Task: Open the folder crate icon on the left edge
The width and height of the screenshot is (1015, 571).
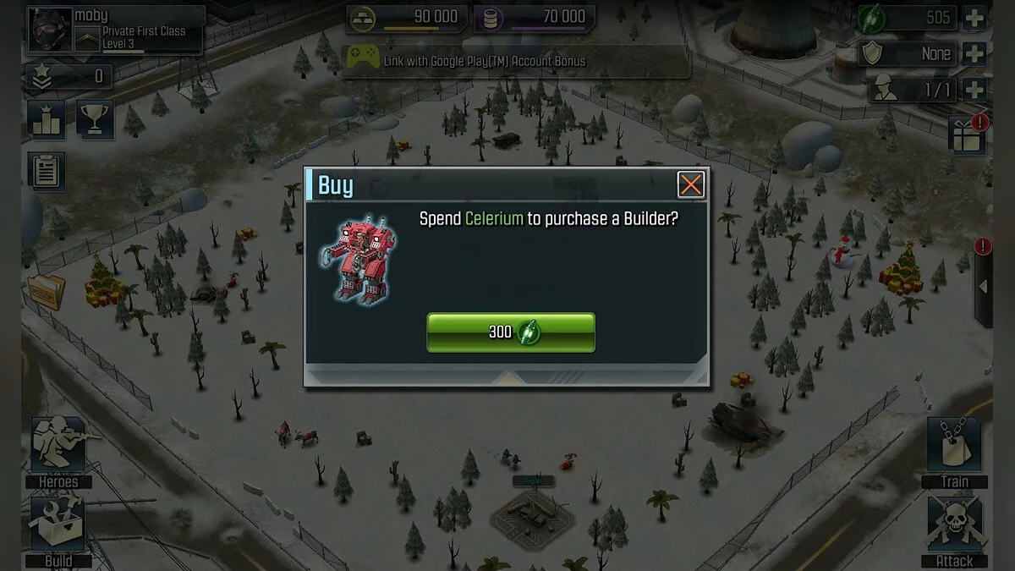Action: coord(46,293)
